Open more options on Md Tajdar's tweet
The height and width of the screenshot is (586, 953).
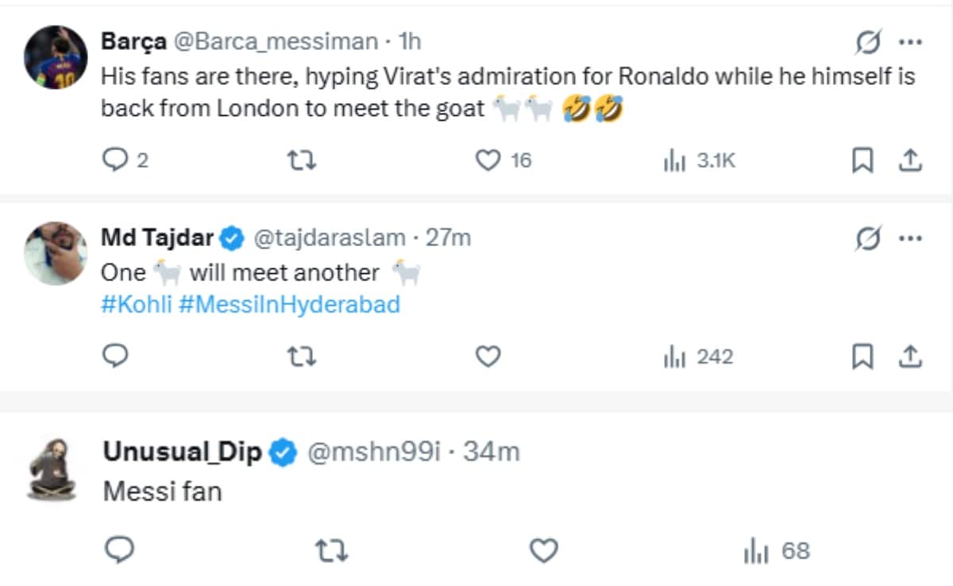pos(909,237)
